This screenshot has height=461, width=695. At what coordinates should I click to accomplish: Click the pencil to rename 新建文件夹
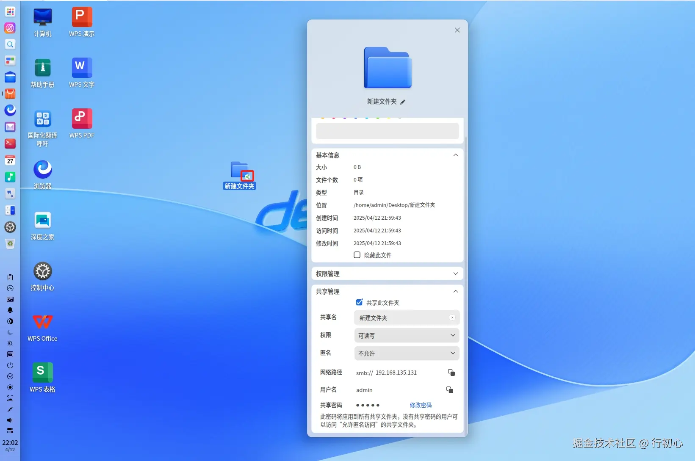(x=403, y=102)
